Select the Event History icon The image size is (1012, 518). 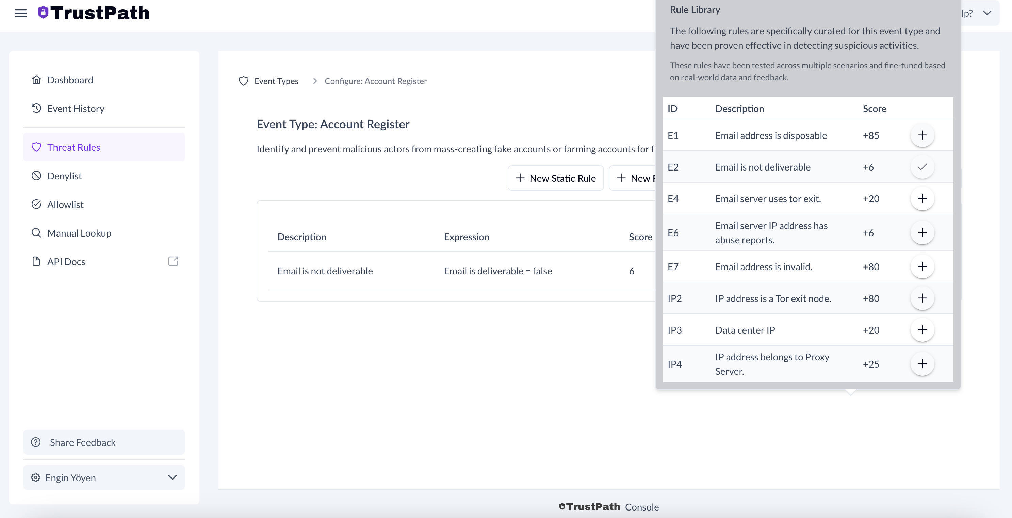click(36, 108)
